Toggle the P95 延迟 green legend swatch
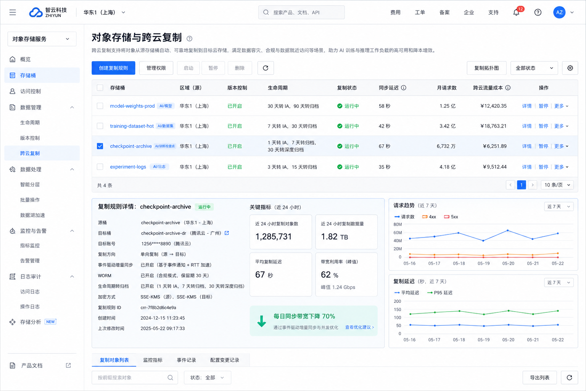 (430, 293)
